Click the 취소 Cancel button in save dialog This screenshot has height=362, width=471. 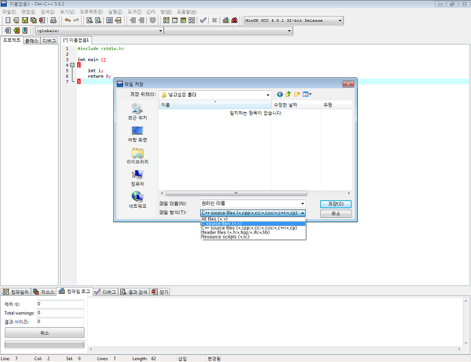pos(336,214)
